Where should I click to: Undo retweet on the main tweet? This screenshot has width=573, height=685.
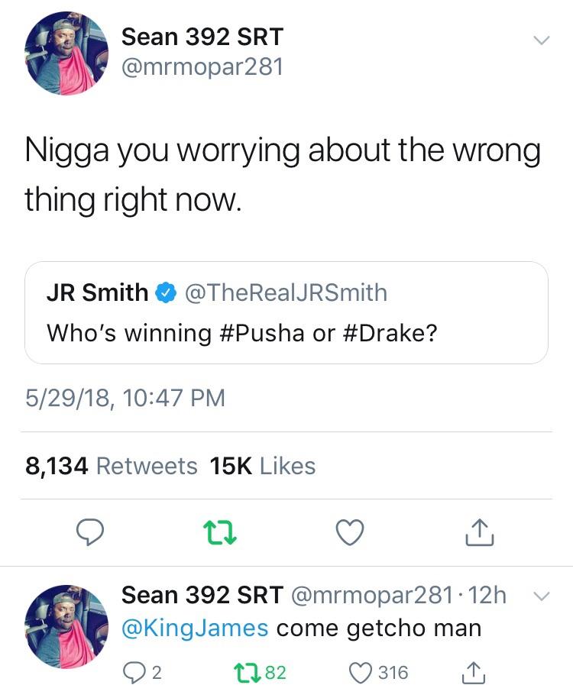click(221, 533)
